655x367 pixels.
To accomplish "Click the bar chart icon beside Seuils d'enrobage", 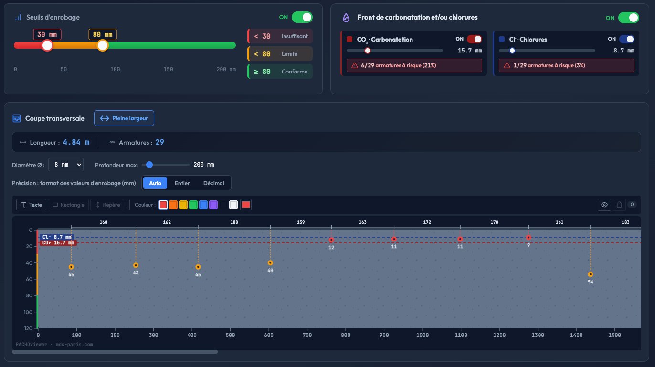I will pos(18,17).
